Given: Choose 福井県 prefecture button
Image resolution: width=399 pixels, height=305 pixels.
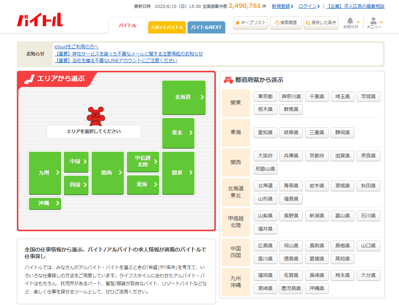Looking at the screenshot, I should pos(265,229).
